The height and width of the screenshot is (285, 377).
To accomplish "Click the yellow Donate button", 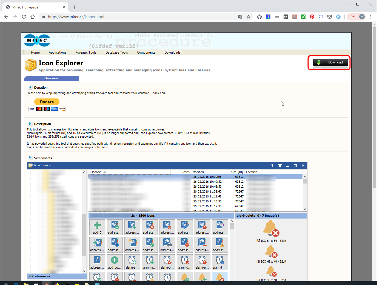I will (47, 102).
